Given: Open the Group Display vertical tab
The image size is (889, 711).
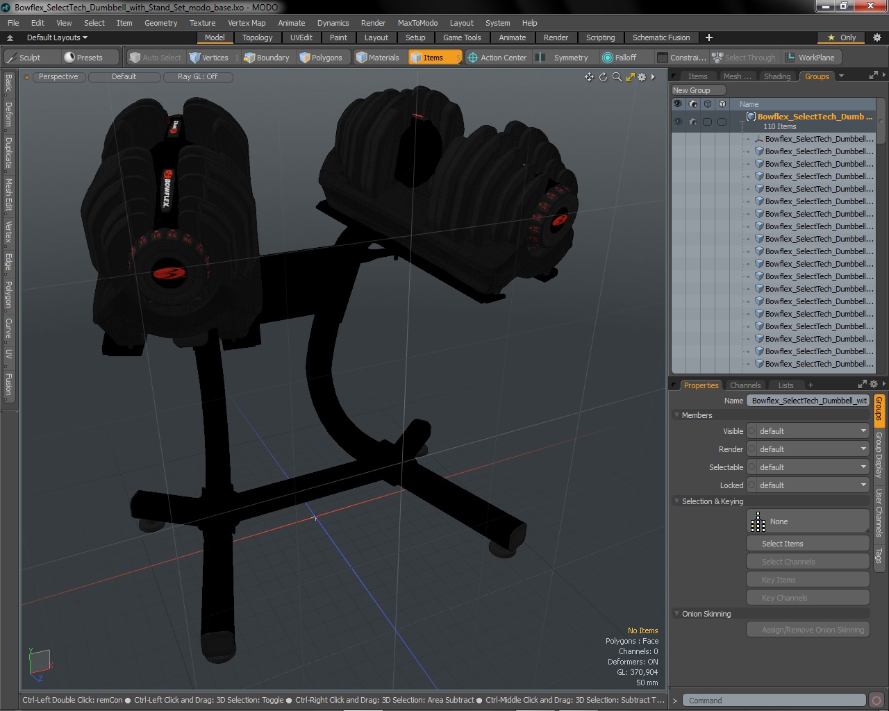Looking at the screenshot, I should 879,455.
